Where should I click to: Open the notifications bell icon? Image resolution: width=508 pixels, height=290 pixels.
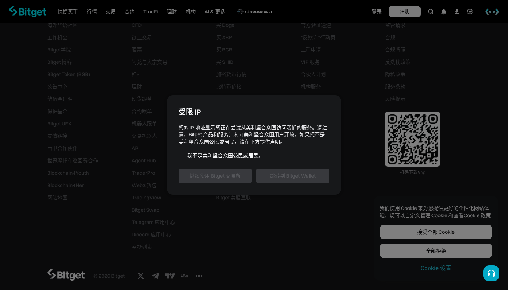point(444,12)
